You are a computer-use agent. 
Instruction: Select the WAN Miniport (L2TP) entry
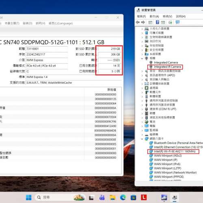point(168,168)
